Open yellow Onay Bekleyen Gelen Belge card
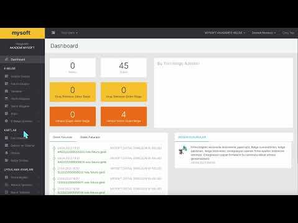298x223 pixels. point(73,92)
